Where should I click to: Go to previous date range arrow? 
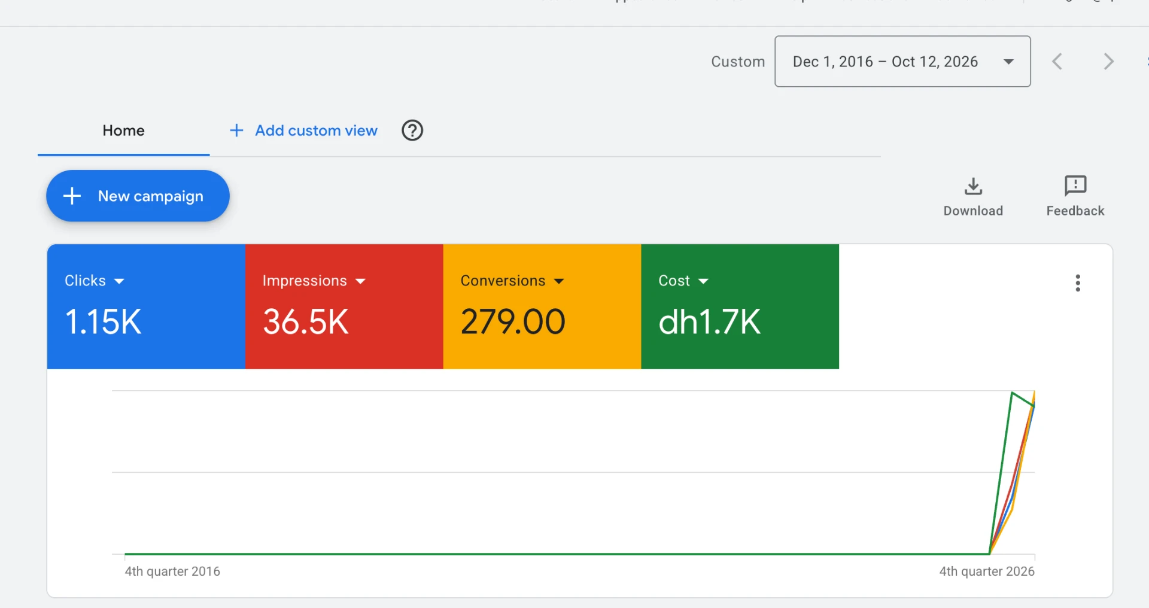pyautogui.click(x=1057, y=62)
